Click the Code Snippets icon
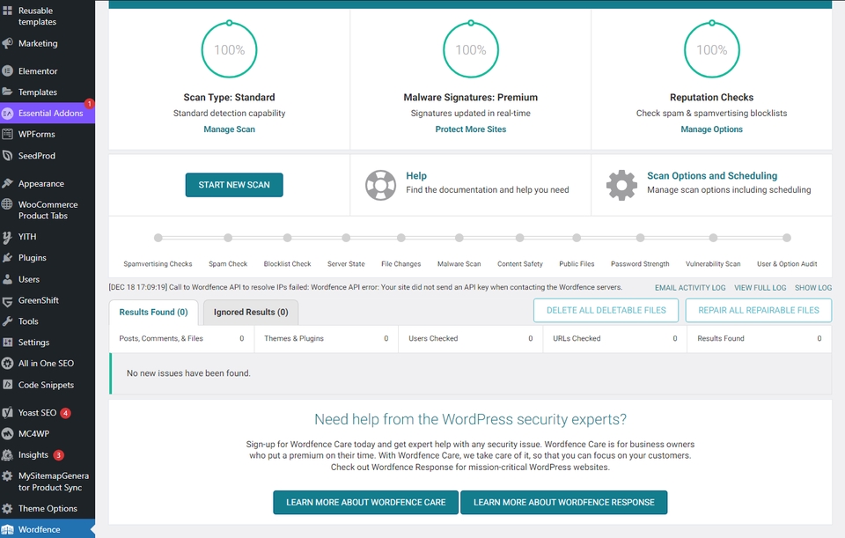 click(x=7, y=385)
